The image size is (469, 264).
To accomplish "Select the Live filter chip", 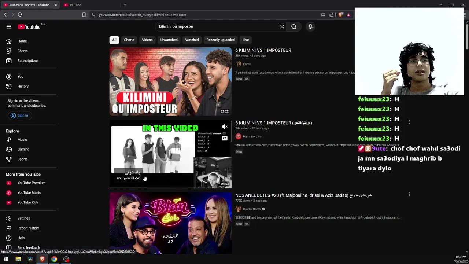I will coord(245,40).
